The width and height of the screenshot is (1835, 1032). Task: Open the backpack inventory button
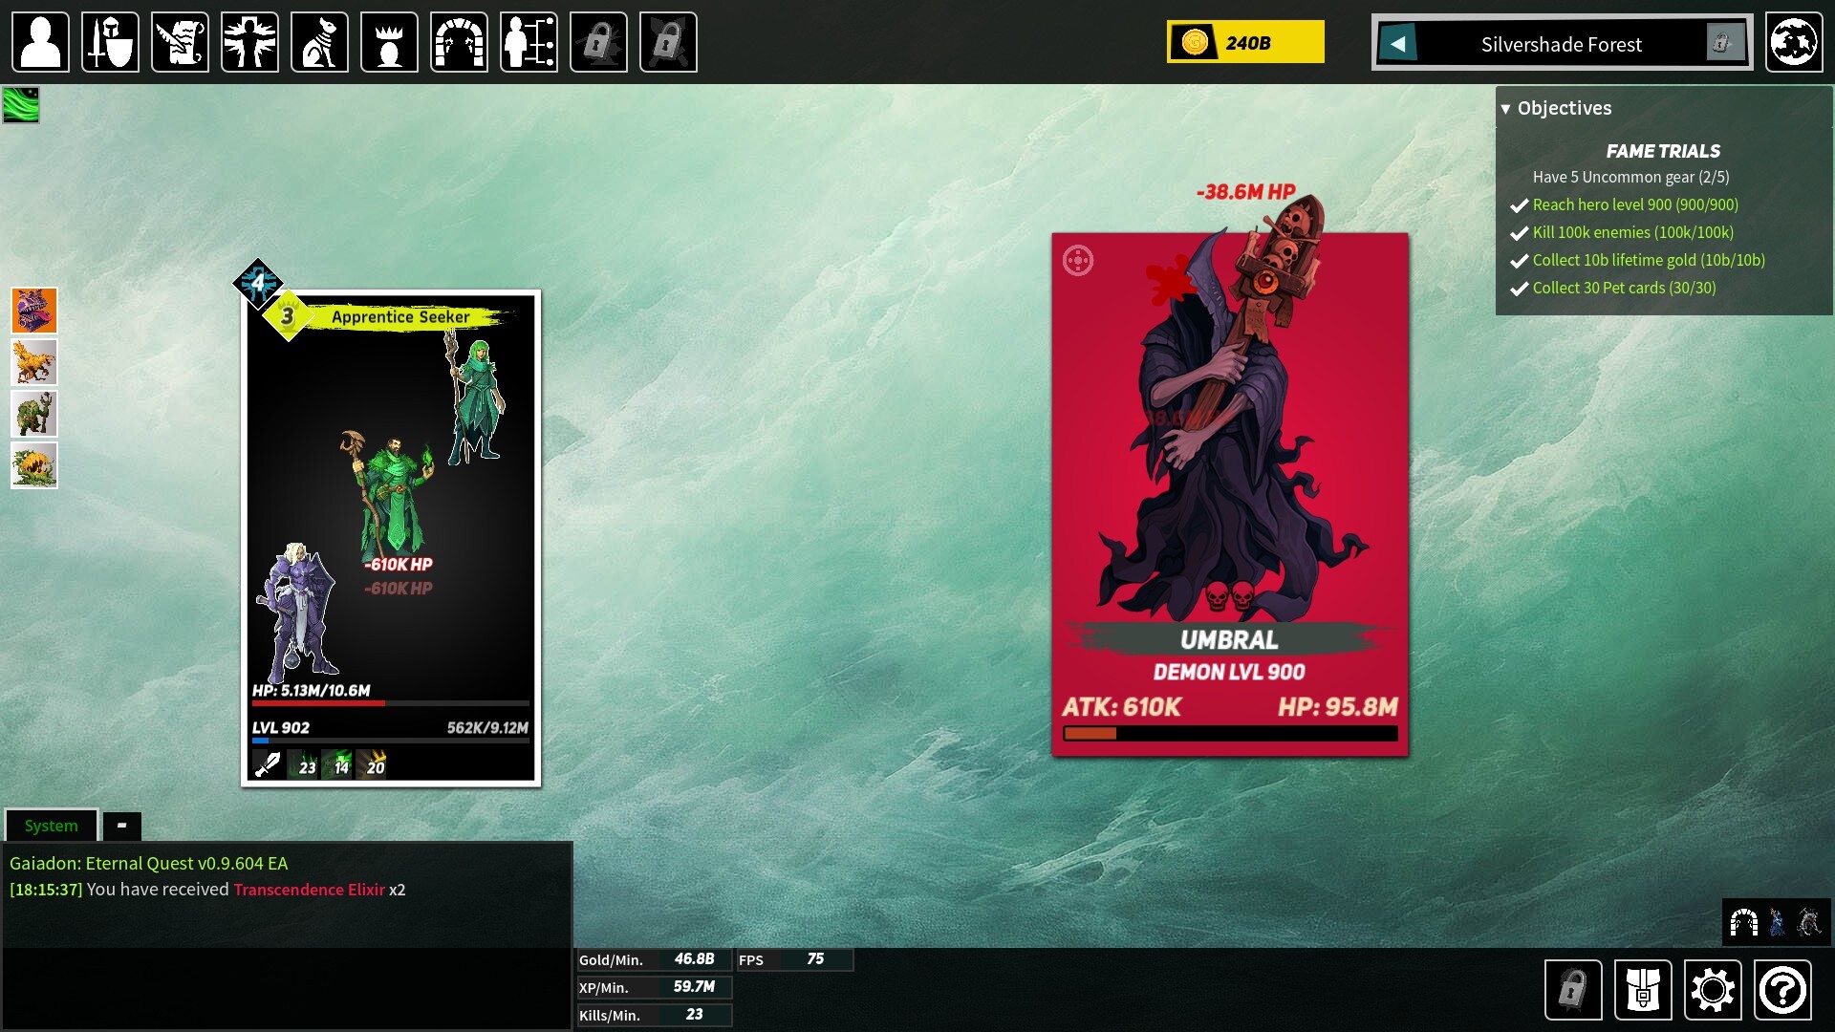pyautogui.click(x=1642, y=989)
